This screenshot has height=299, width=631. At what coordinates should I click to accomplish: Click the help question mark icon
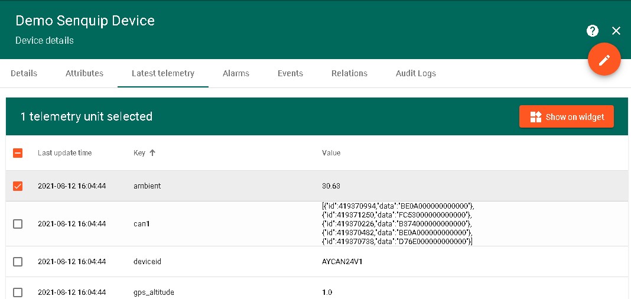point(593,31)
